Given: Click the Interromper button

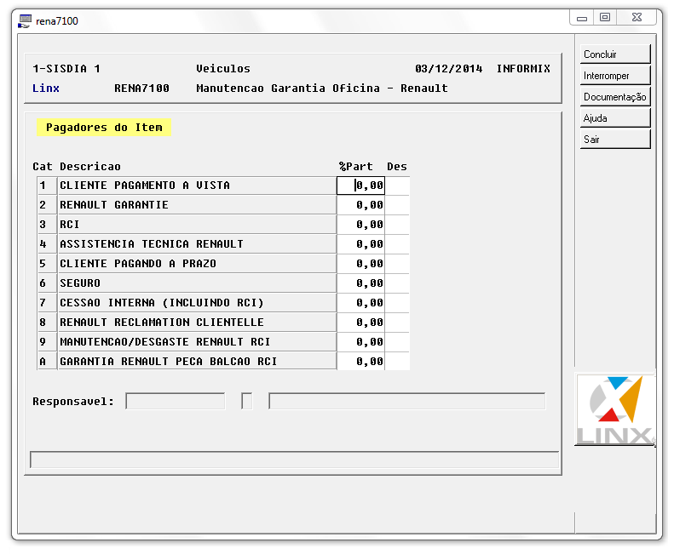Looking at the screenshot, I should (614, 76).
